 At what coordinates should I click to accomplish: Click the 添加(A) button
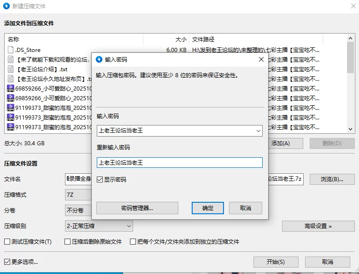(285, 143)
